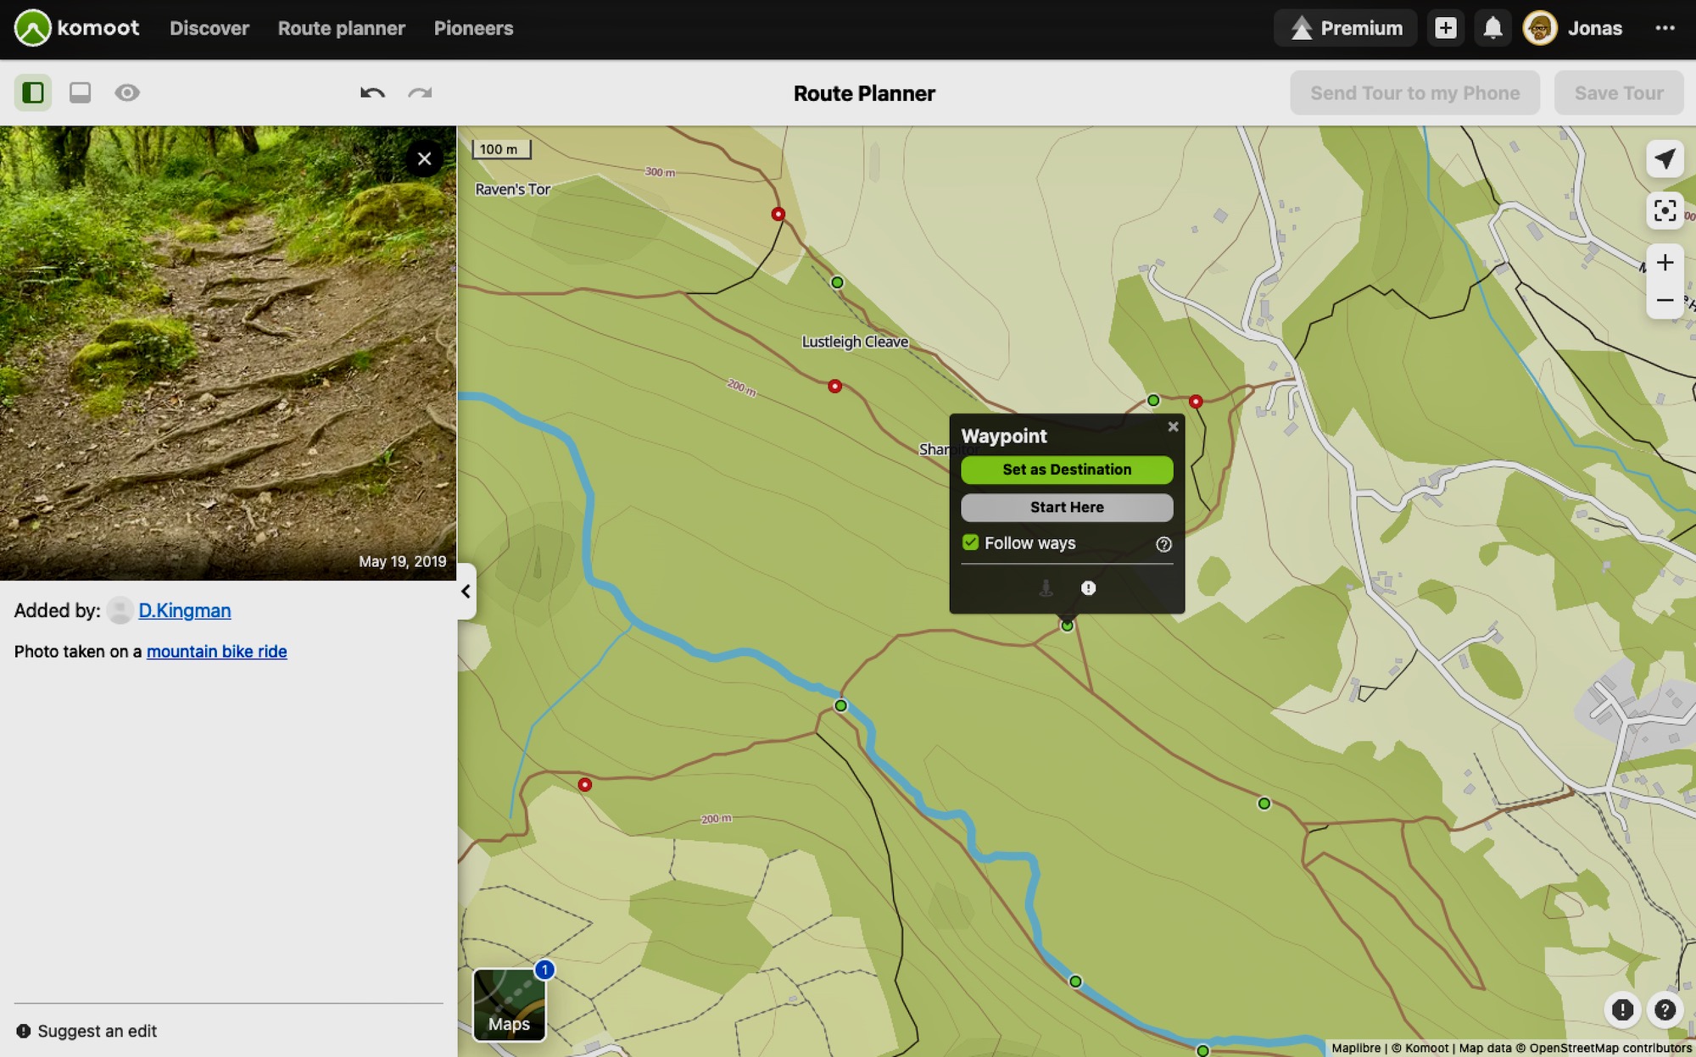Image resolution: width=1696 pixels, height=1057 pixels.
Task: Redo the route change
Action: [421, 92]
